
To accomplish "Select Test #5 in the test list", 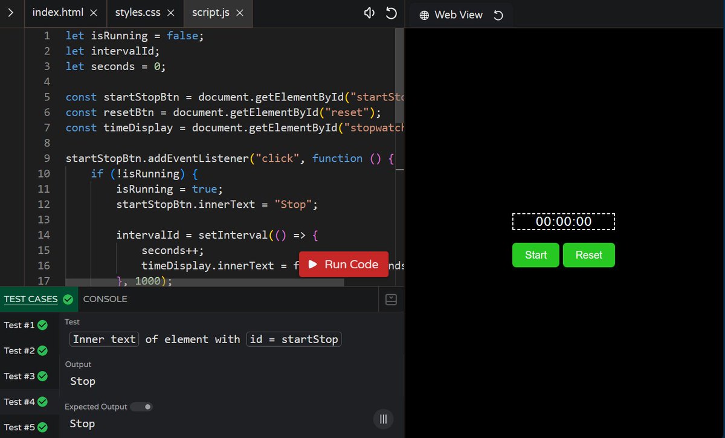I will 20,427.
